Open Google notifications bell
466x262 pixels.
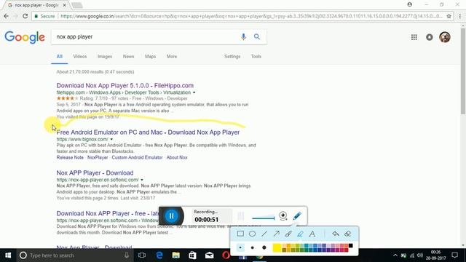click(x=429, y=37)
